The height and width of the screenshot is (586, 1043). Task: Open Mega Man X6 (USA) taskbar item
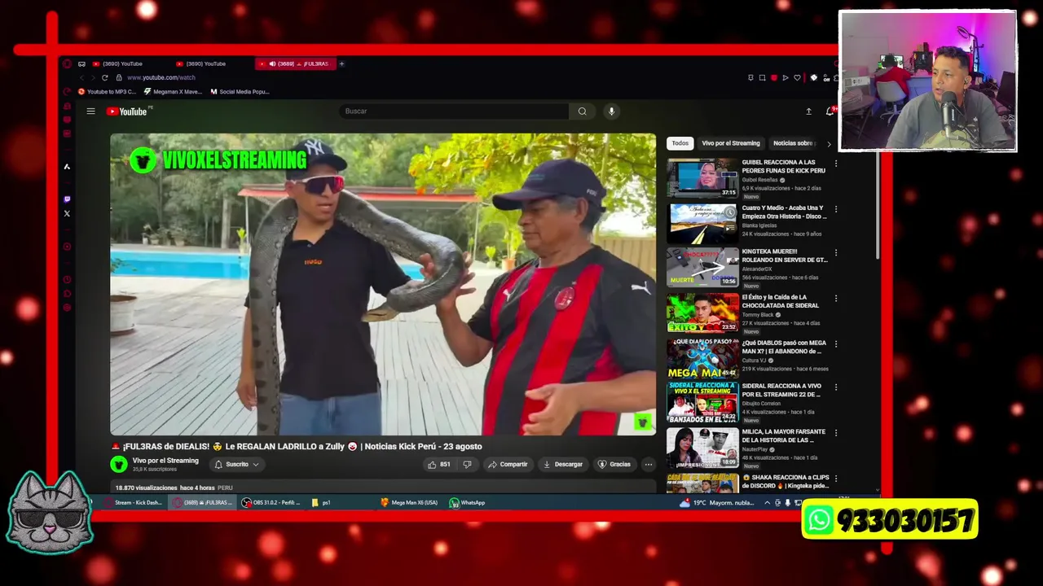click(x=409, y=503)
